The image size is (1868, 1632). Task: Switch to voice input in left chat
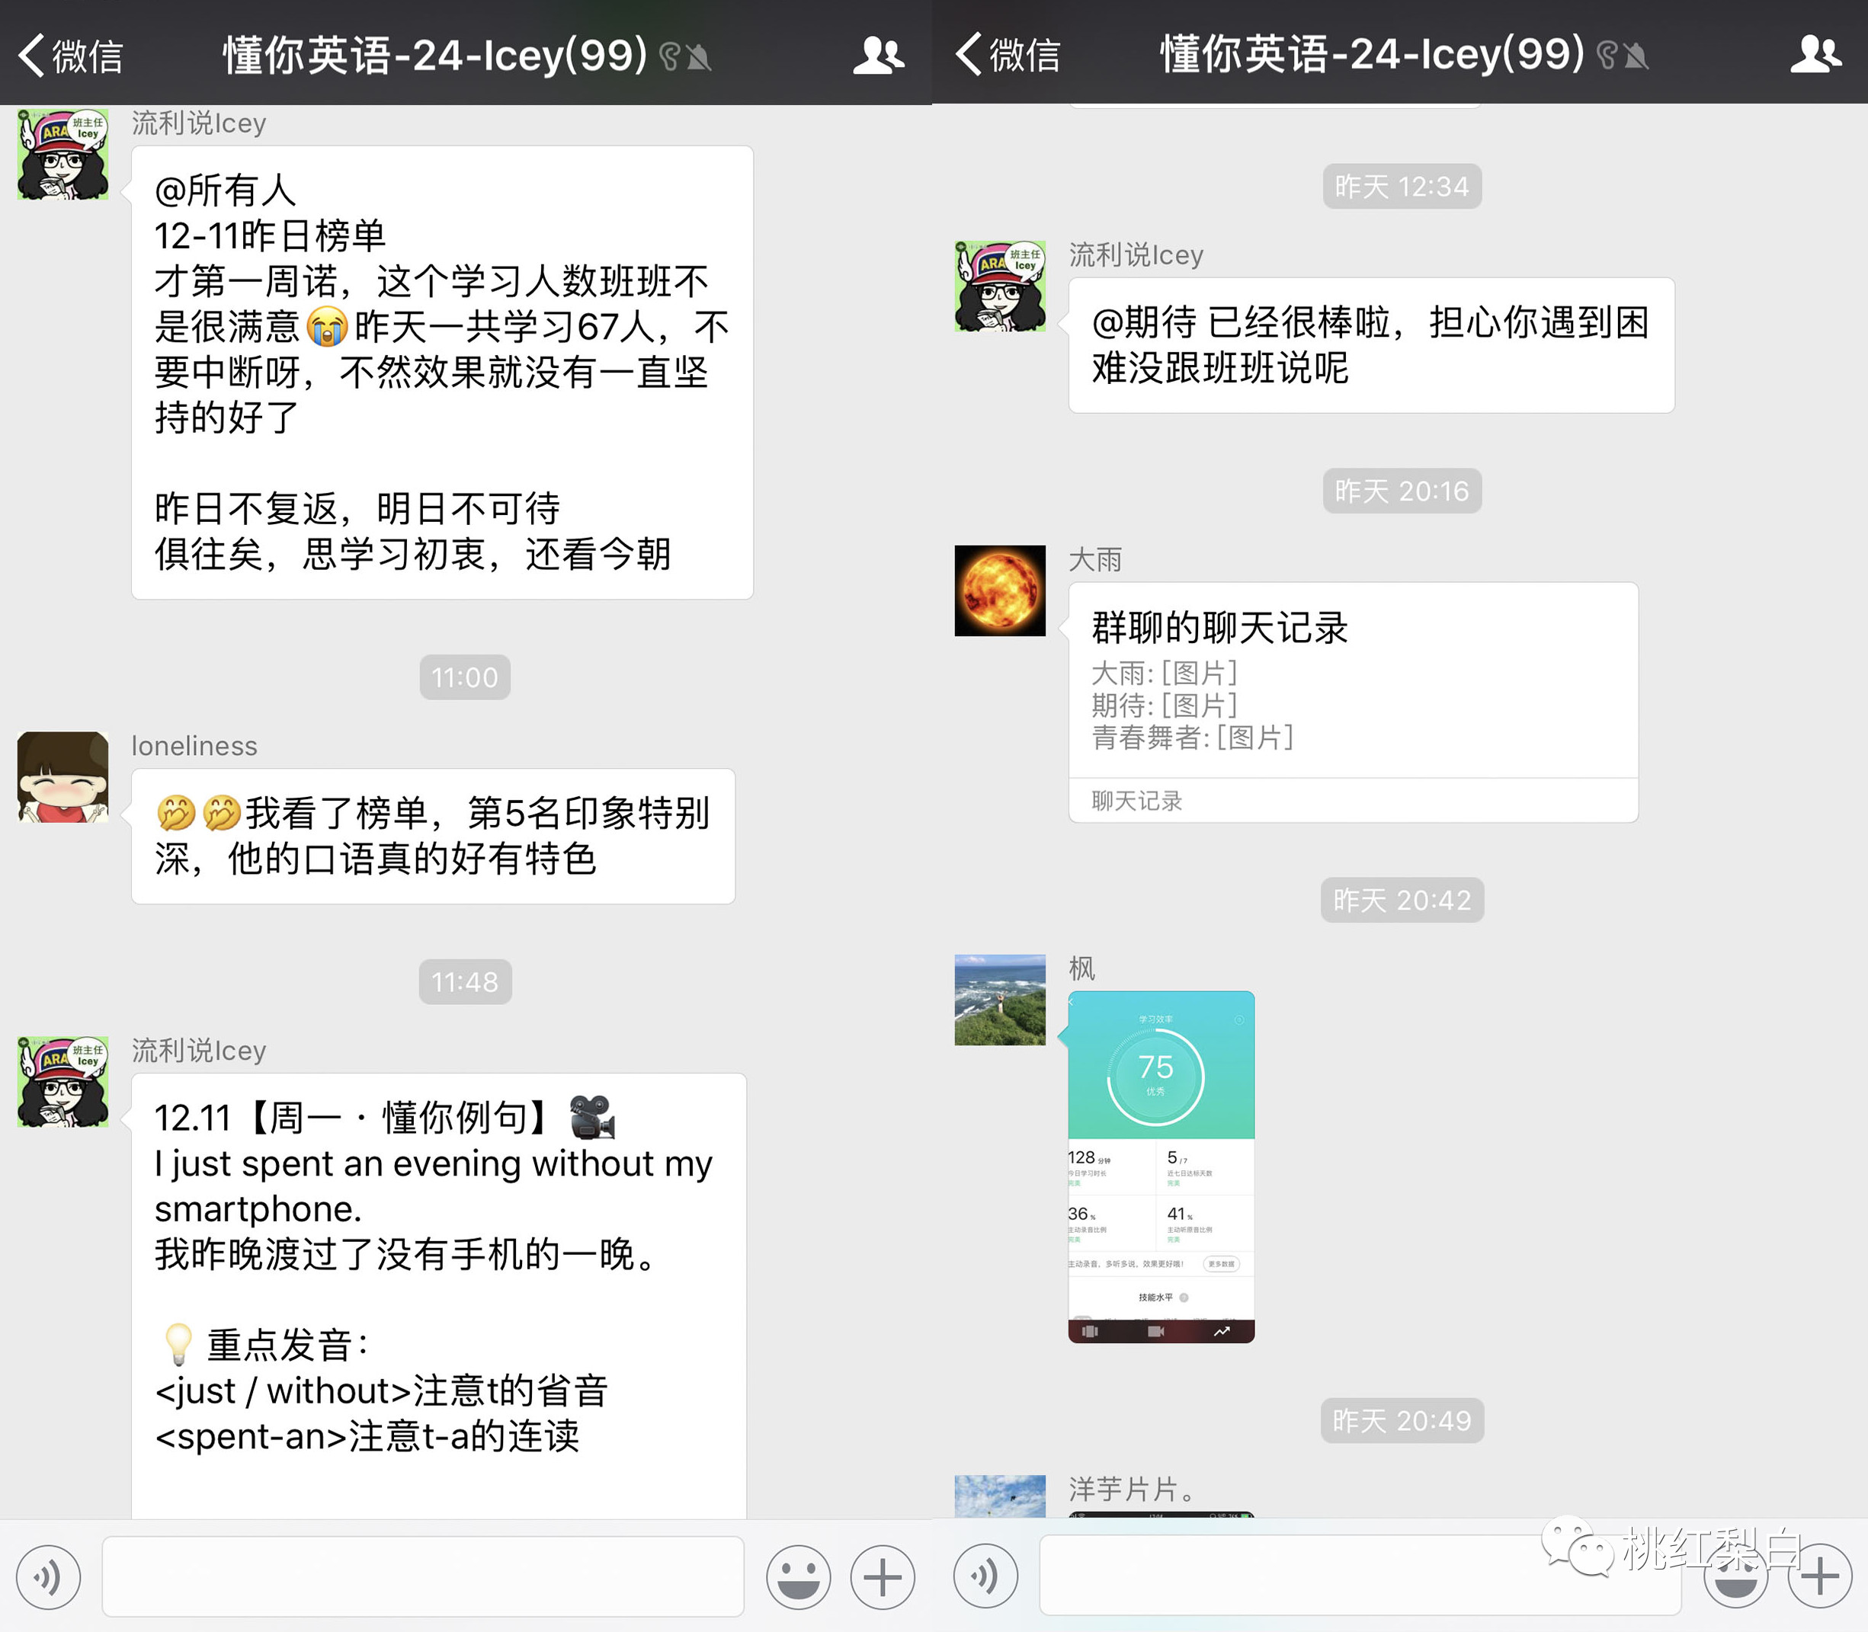point(48,1576)
